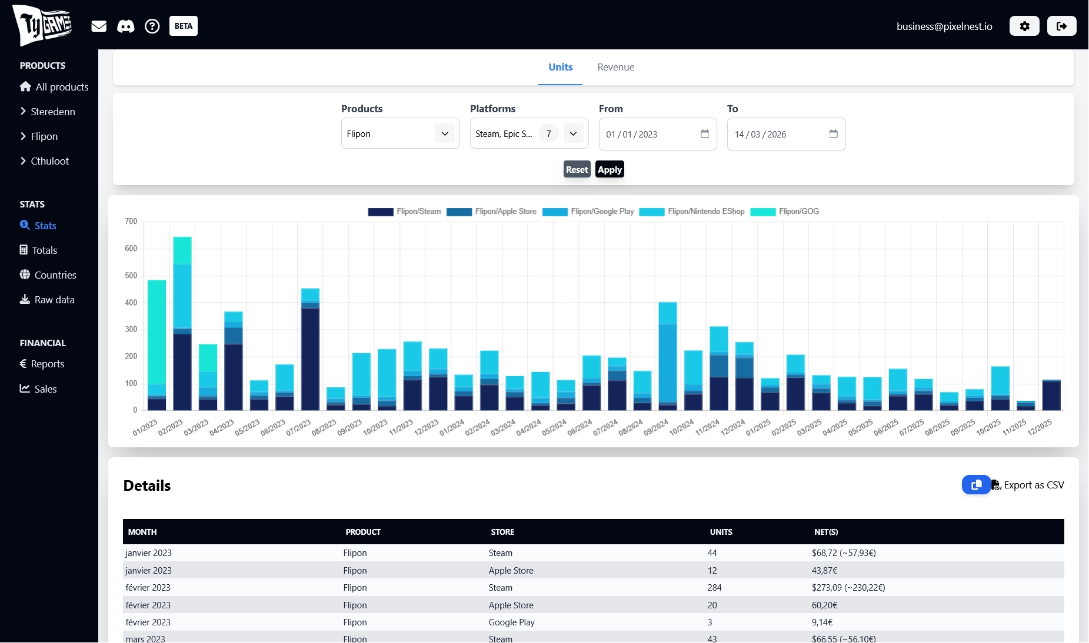
Task: Click the Reset filter button
Action: [x=577, y=170]
